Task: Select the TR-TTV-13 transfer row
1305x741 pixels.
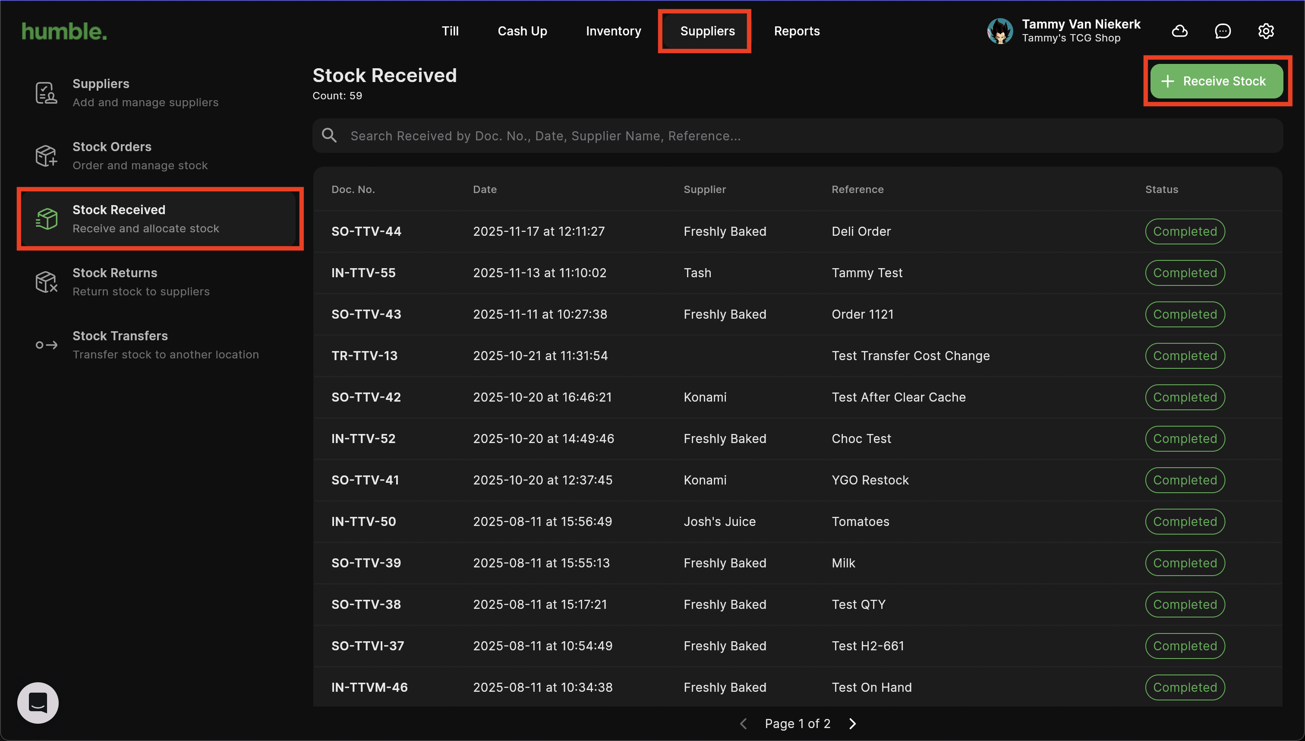Action: 364,356
